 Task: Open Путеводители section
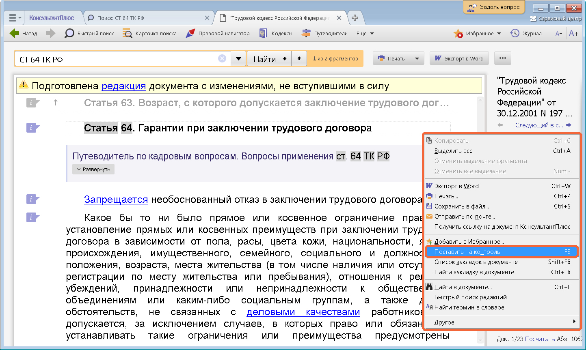pyautogui.click(x=324, y=34)
